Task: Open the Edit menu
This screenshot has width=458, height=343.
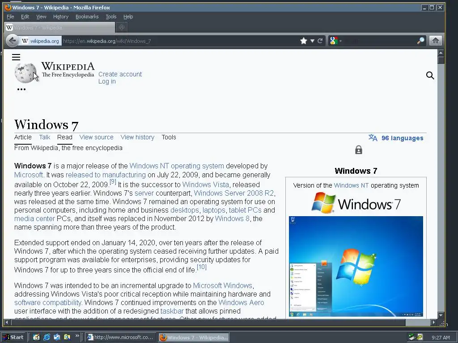Action: click(25, 17)
